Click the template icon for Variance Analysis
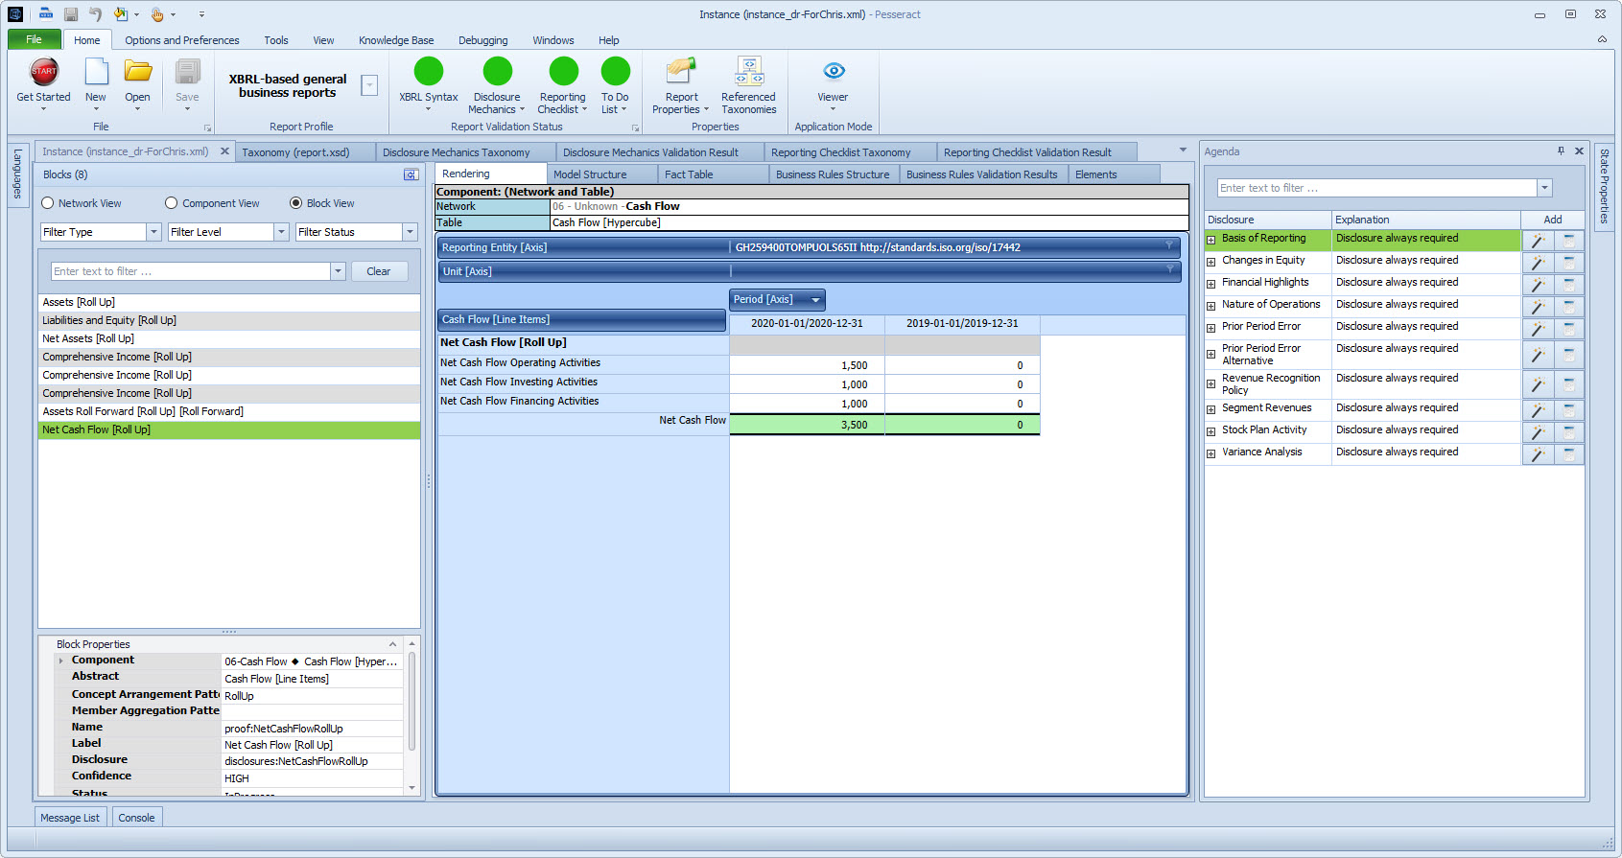Screen dimensions: 1622x858 [1569, 454]
